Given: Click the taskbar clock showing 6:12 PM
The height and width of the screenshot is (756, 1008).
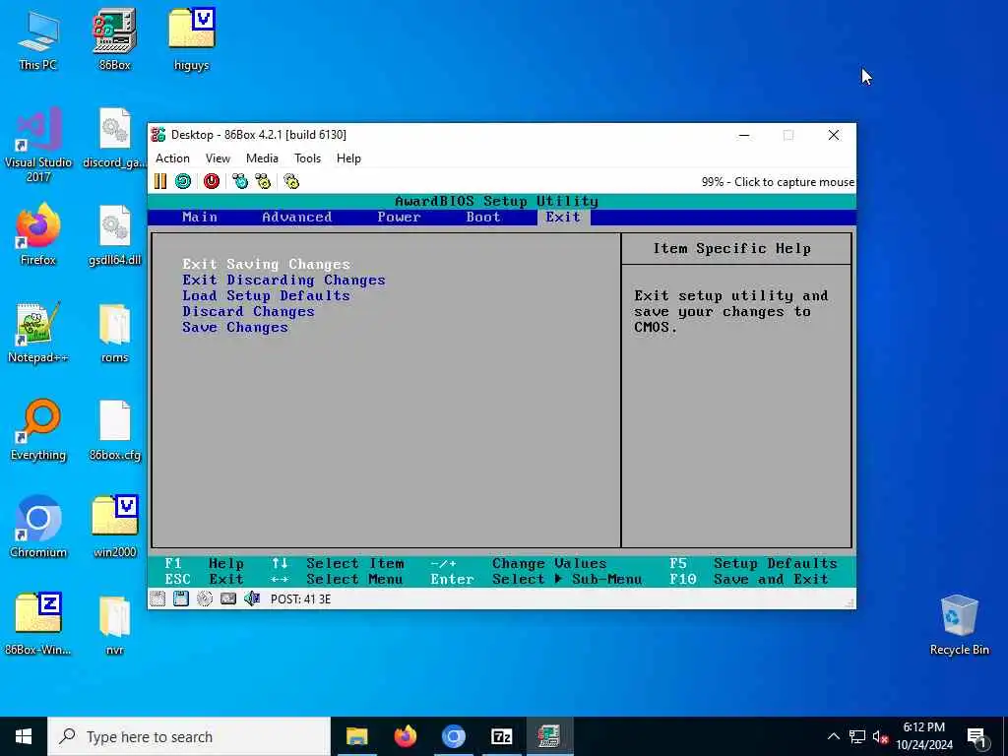Looking at the screenshot, I should click(x=923, y=736).
